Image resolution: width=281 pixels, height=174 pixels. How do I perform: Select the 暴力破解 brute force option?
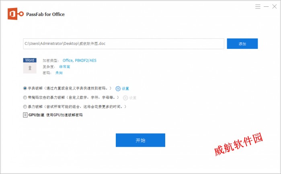tap(25, 106)
